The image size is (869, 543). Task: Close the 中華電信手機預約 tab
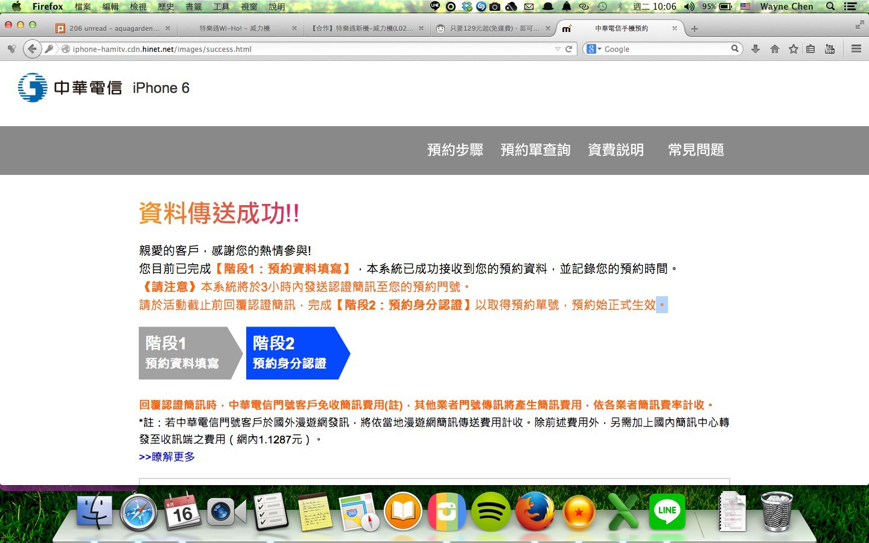pyautogui.click(x=675, y=28)
